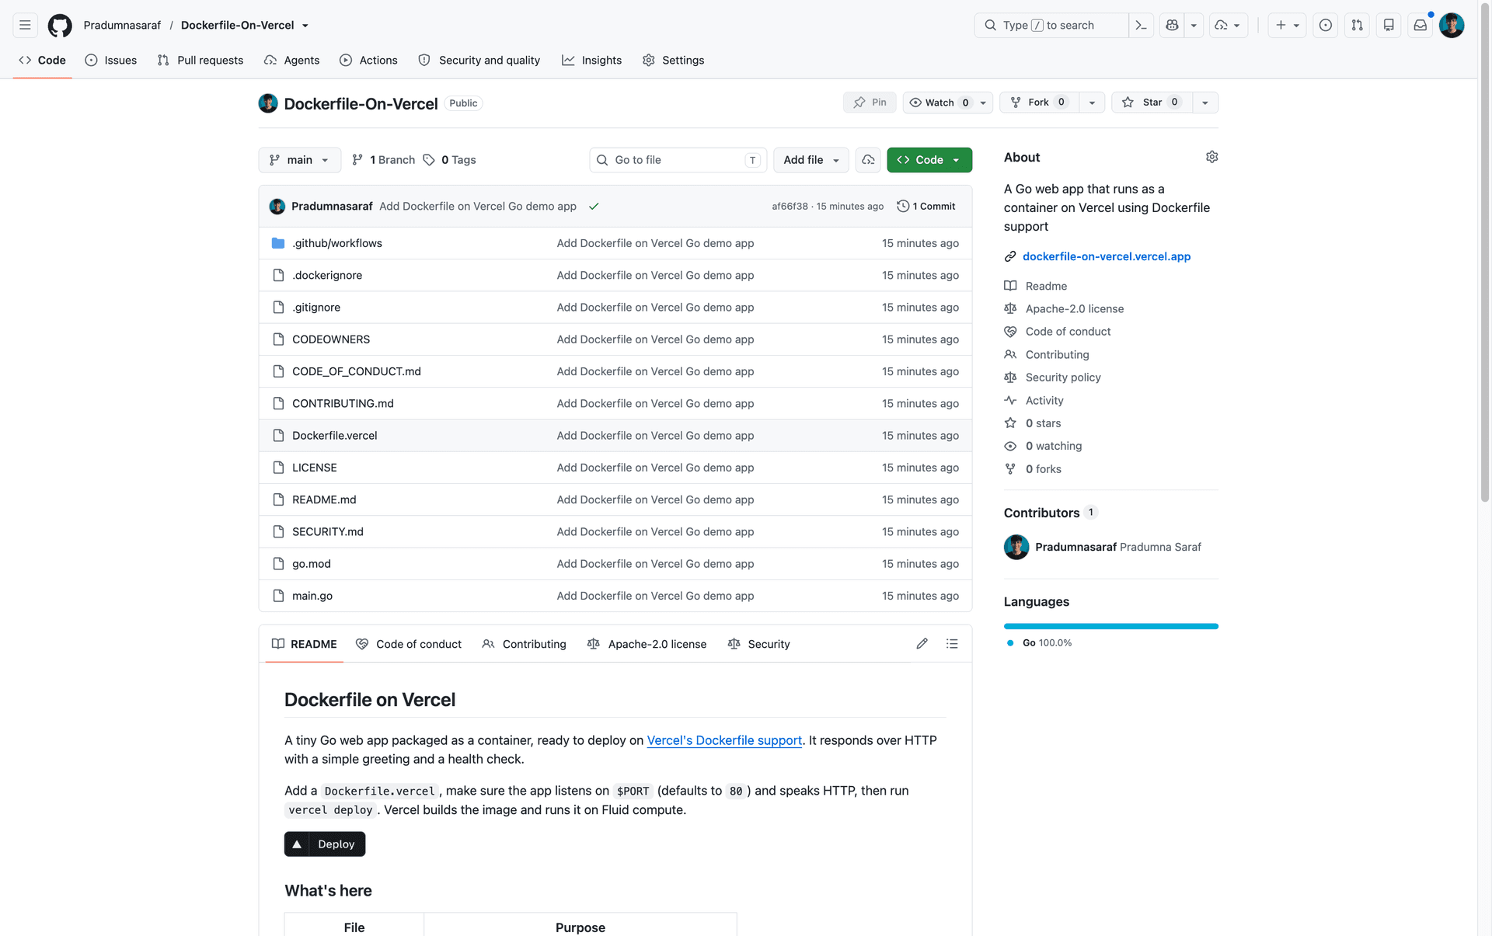Click the Go to file search field

coord(678,160)
